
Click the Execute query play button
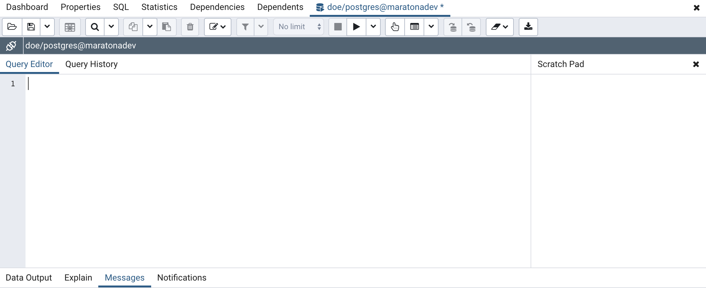pos(356,27)
